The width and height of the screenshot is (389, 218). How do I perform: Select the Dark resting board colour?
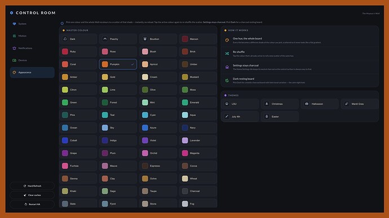(78, 39)
